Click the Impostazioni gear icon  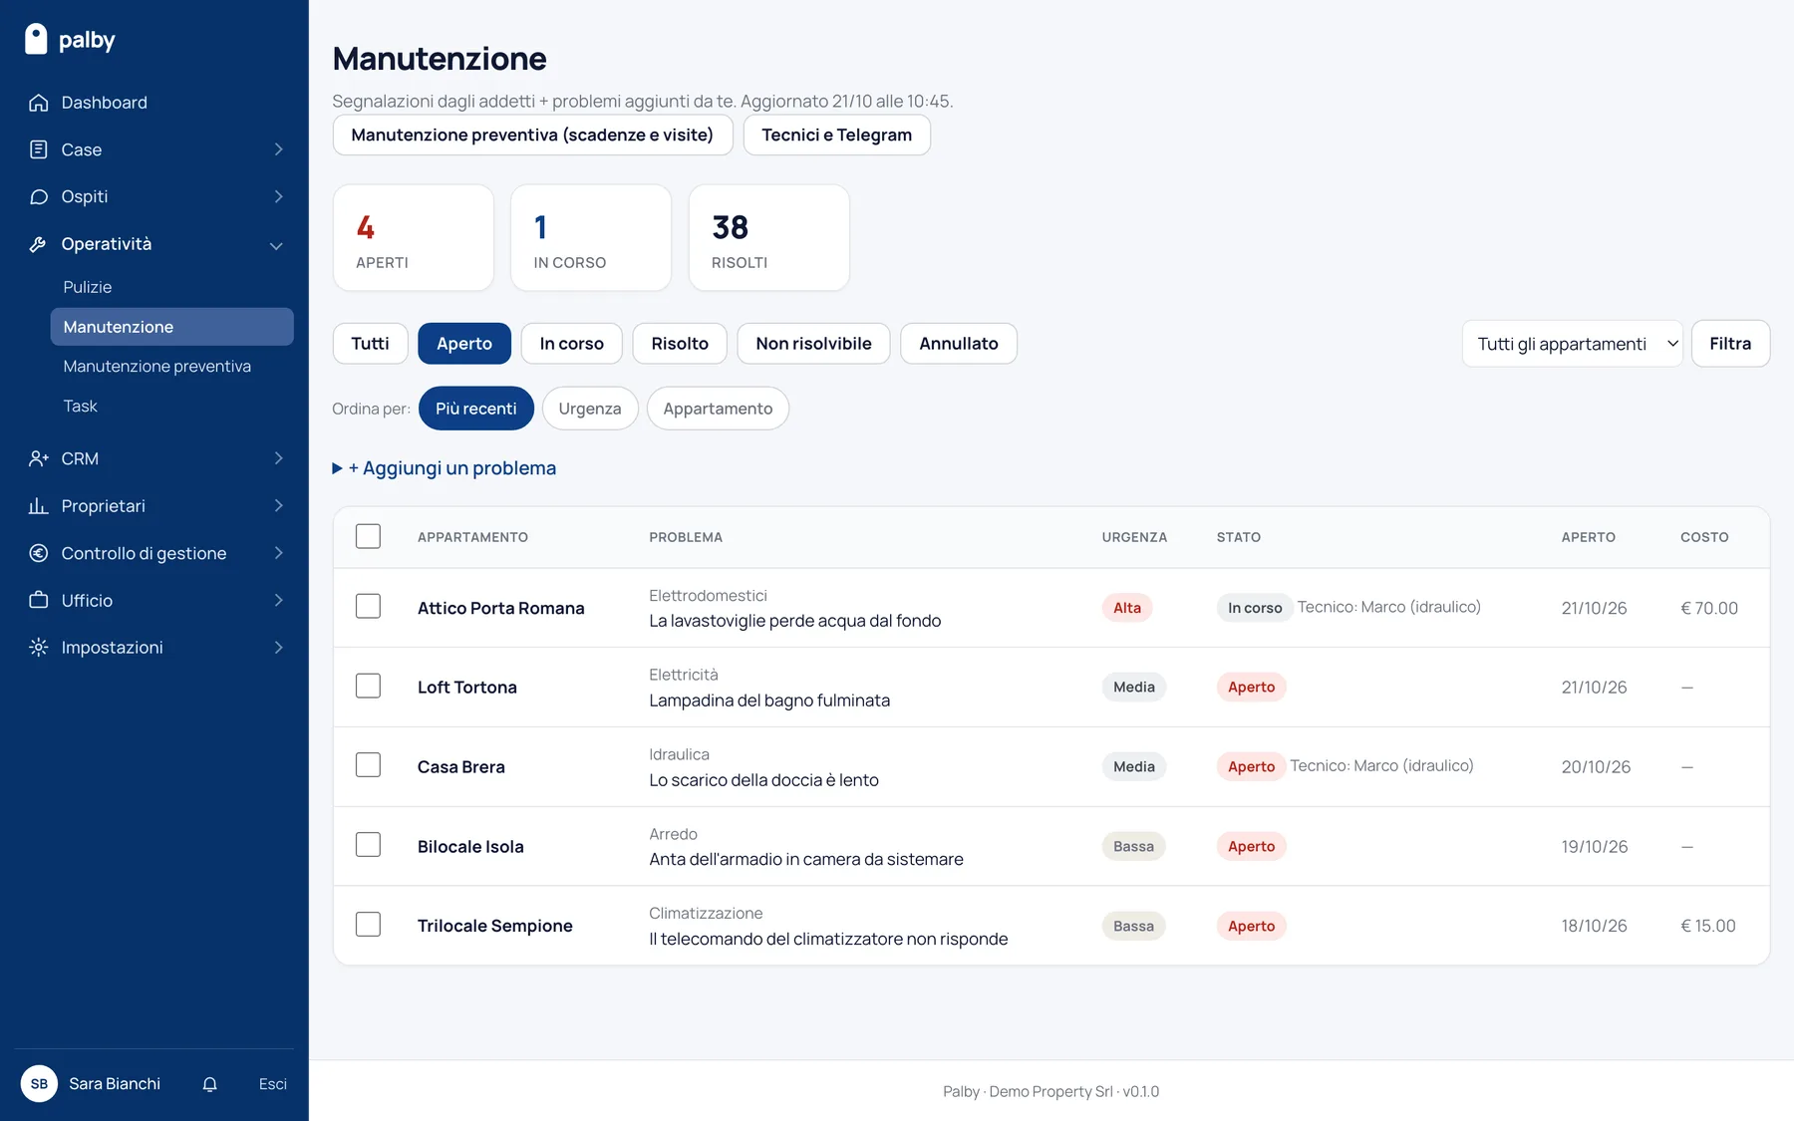(39, 648)
